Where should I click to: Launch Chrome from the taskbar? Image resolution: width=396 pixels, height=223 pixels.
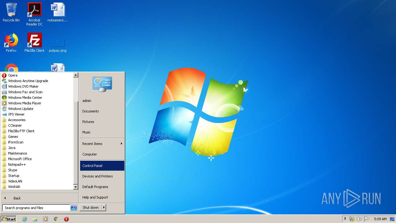(x=56, y=219)
